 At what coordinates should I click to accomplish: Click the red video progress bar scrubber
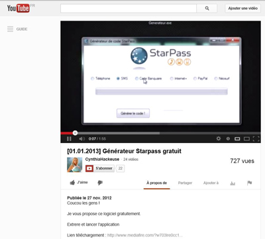click(x=75, y=133)
